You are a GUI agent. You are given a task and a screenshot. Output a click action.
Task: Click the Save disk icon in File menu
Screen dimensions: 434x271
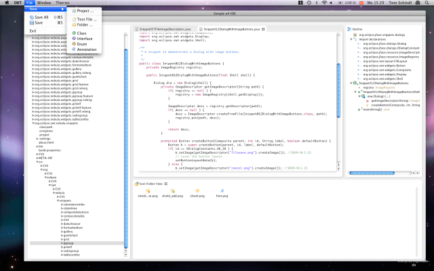[31, 22]
